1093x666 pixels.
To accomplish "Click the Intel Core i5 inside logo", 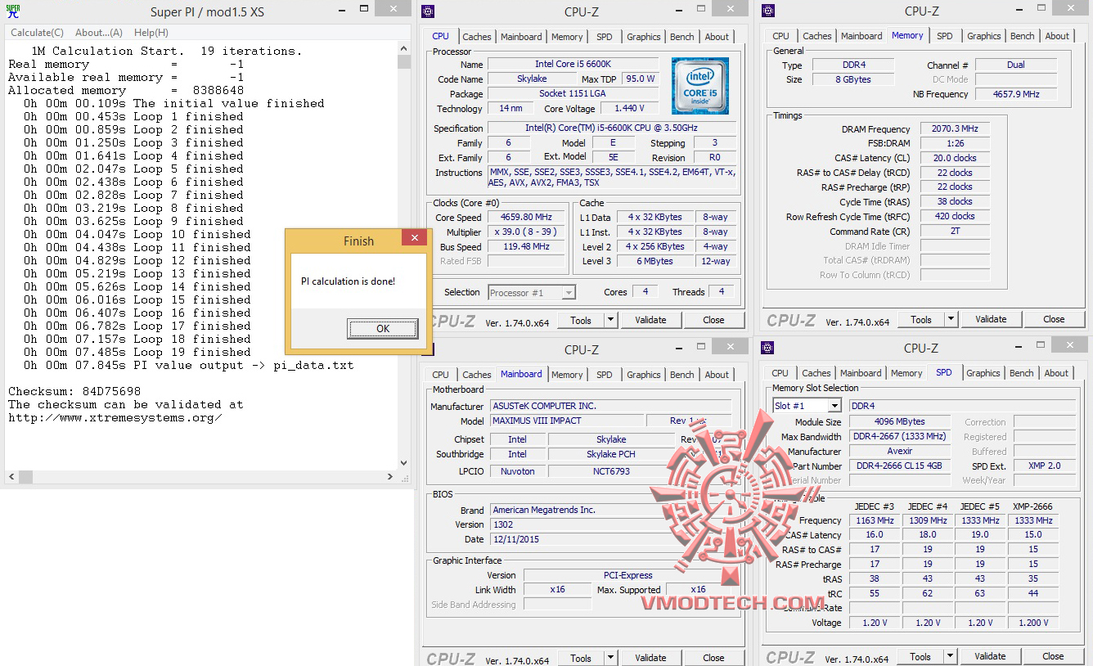I will (700, 86).
